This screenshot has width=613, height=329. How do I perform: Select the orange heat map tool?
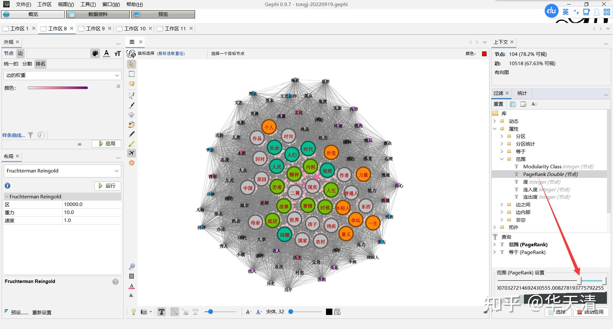click(x=132, y=163)
